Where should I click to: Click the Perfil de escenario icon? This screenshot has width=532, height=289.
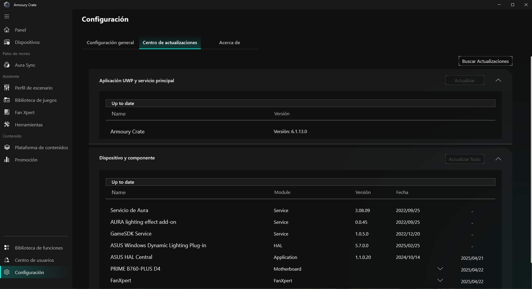pyautogui.click(x=6, y=87)
